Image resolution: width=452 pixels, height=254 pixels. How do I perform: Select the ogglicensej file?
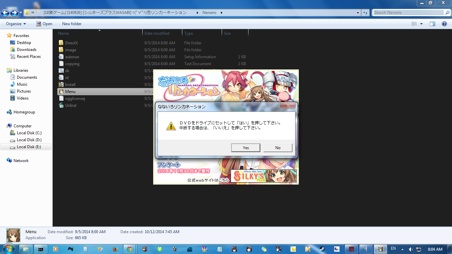[75, 99]
